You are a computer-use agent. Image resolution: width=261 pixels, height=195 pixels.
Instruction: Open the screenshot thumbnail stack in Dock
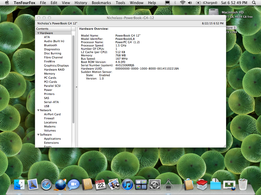(x=229, y=185)
